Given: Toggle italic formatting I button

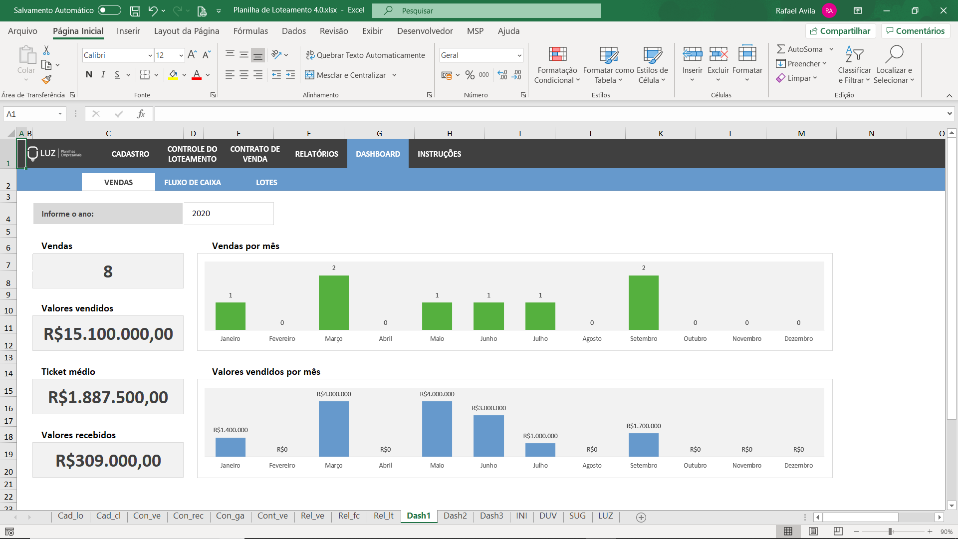Looking at the screenshot, I should [103, 75].
